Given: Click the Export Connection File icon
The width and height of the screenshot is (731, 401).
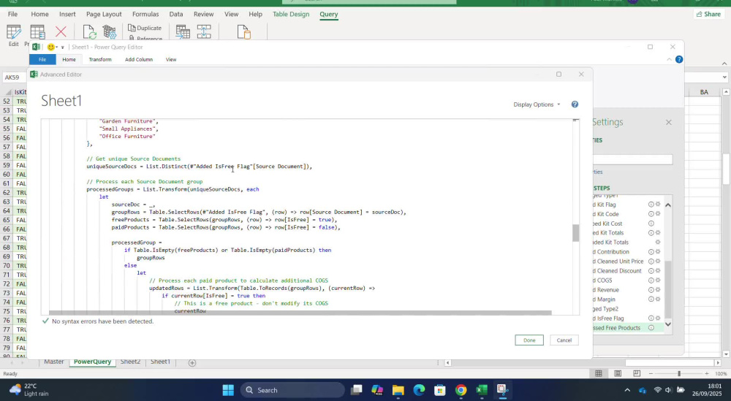Looking at the screenshot, I should pyautogui.click(x=244, y=31).
